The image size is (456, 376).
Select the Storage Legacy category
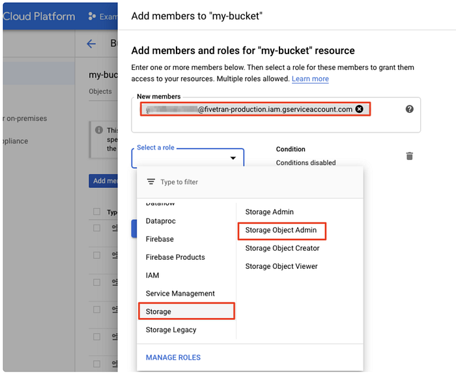point(171,330)
